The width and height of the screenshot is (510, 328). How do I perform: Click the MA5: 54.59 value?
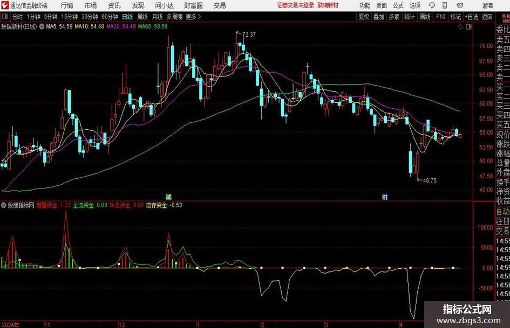59,26
